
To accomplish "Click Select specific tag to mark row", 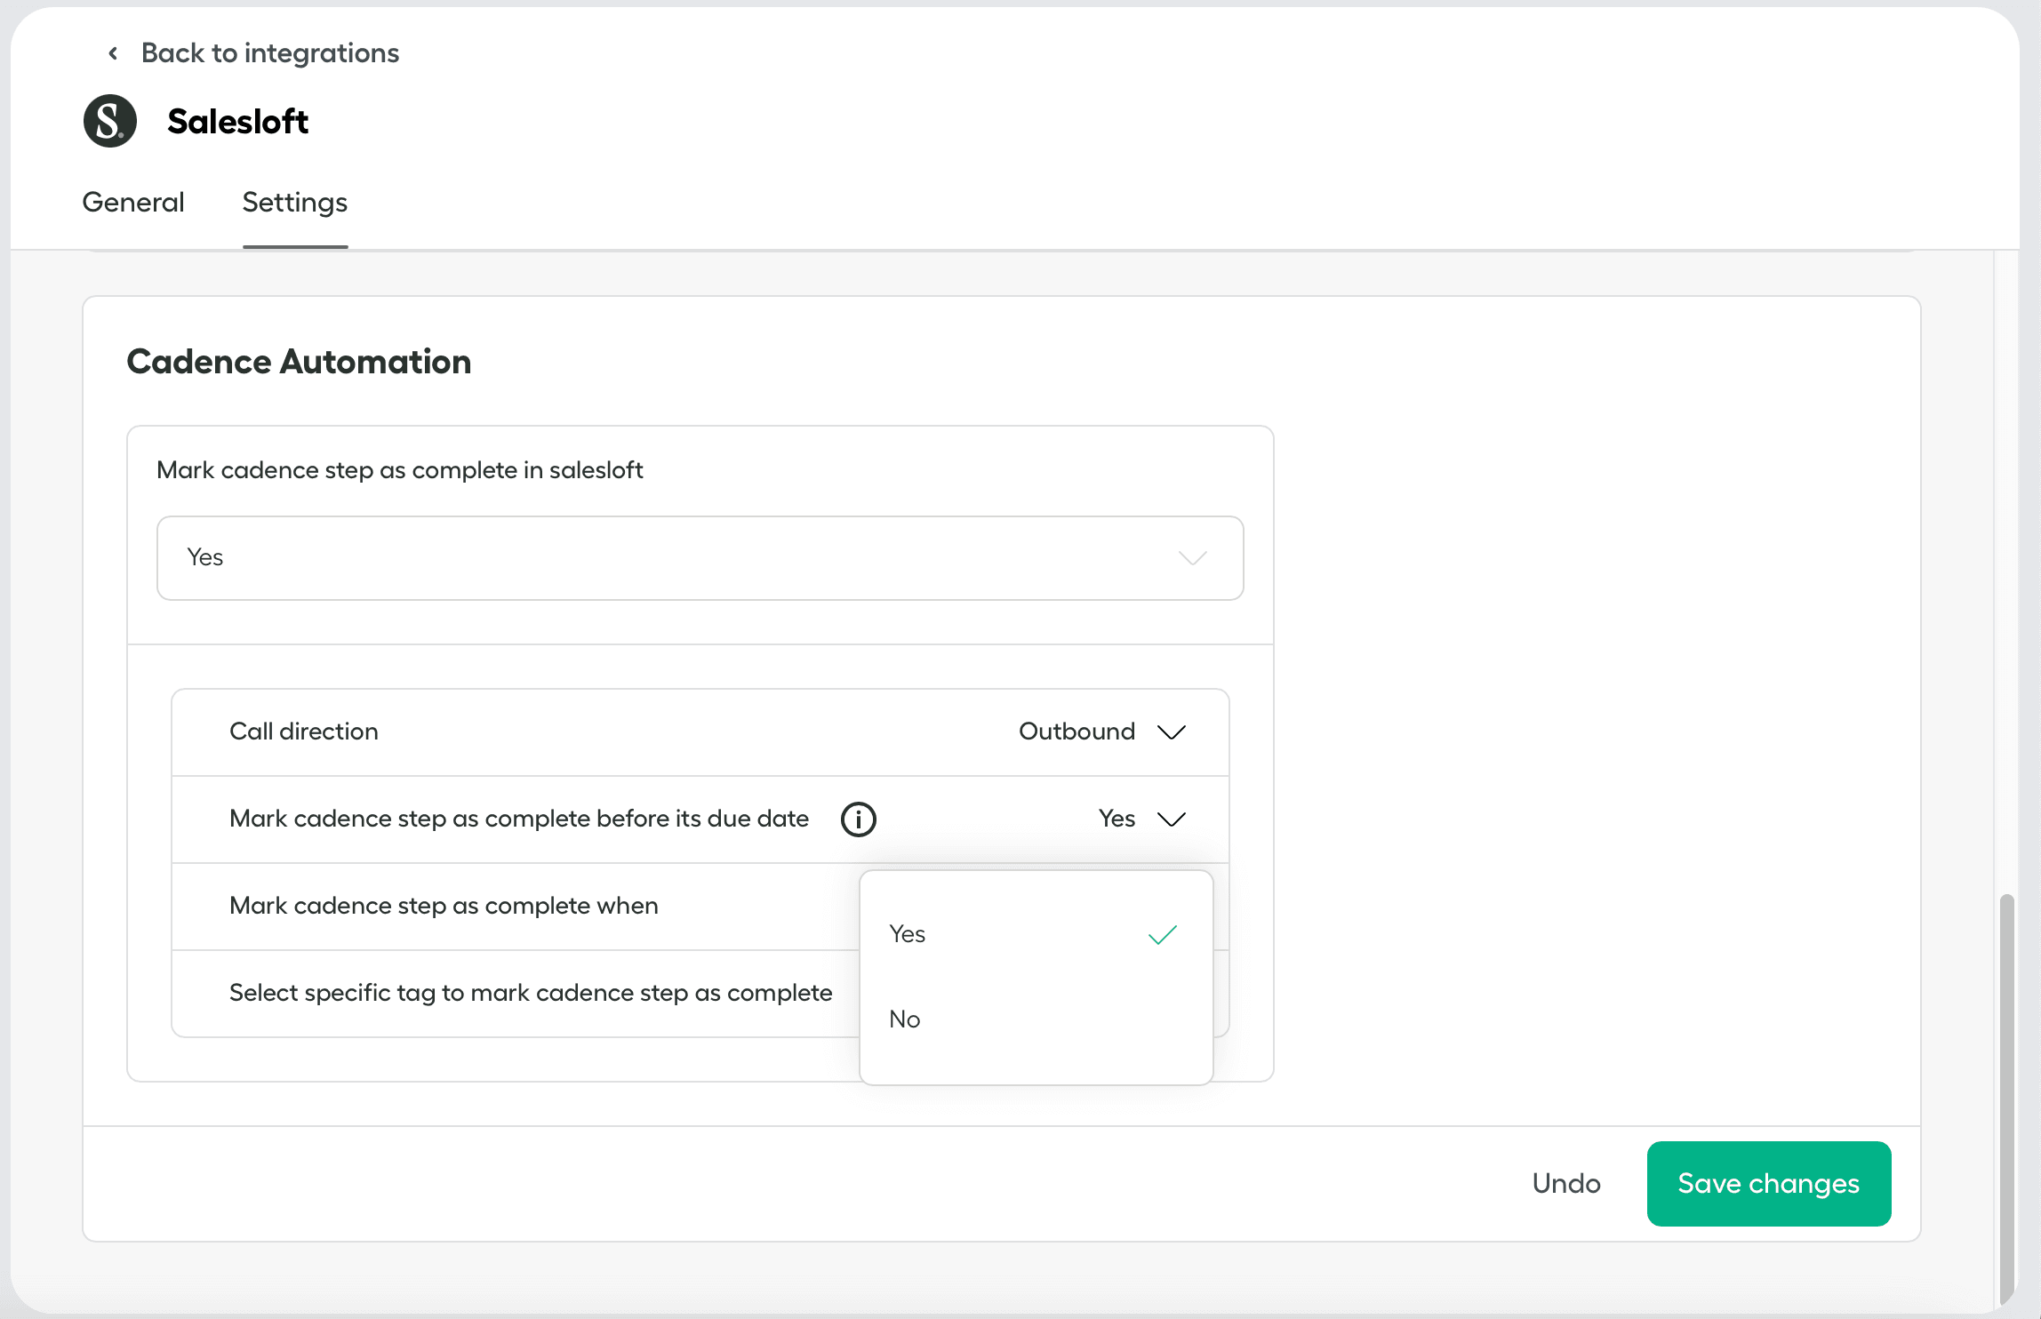I will [531, 993].
